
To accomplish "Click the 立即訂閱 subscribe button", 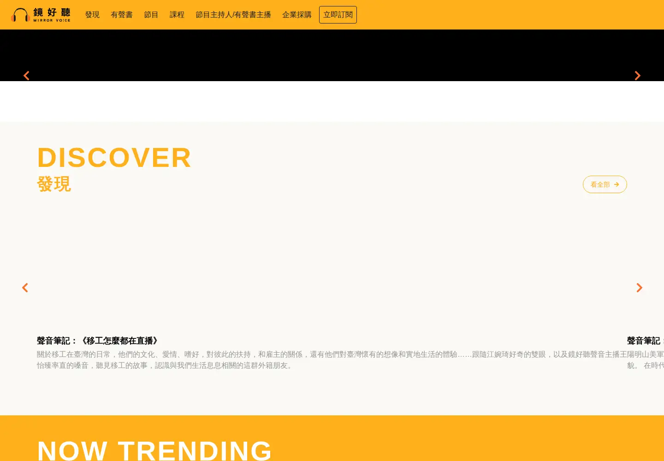I will (x=338, y=15).
